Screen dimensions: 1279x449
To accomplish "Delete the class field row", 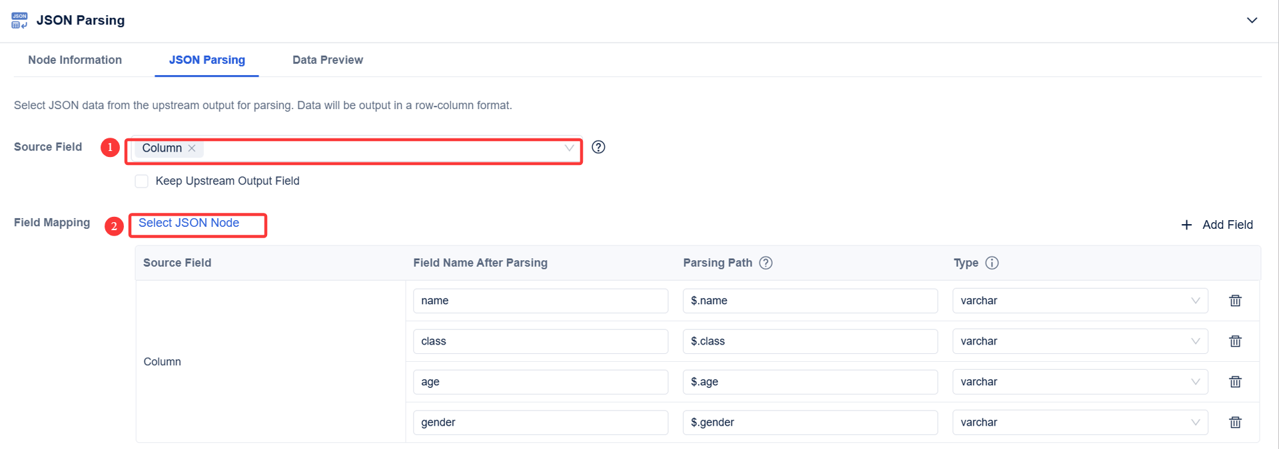I will tap(1235, 341).
